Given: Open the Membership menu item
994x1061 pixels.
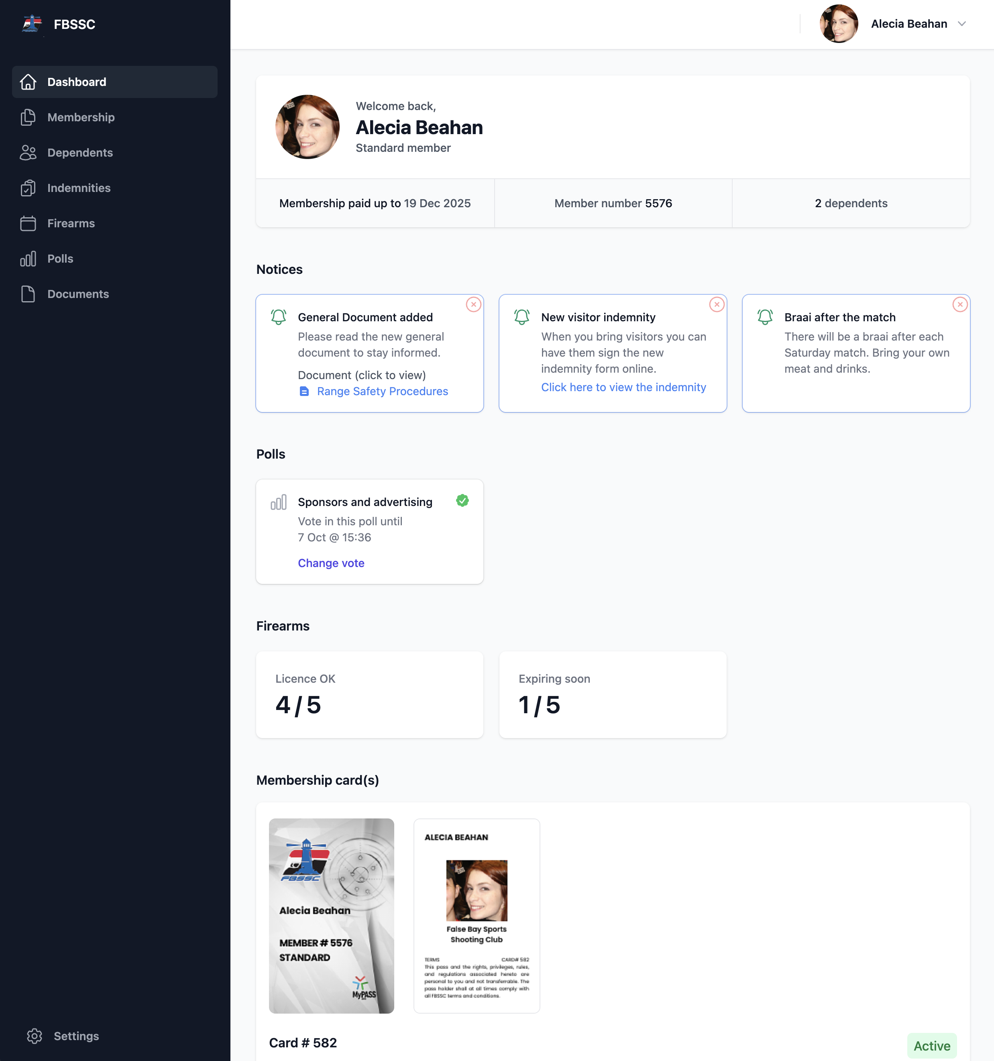Looking at the screenshot, I should tap(81, 117).
